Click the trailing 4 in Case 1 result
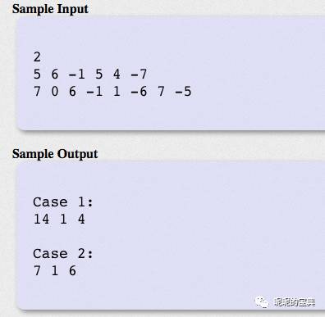325x317 pixels. tap(81, 220)
